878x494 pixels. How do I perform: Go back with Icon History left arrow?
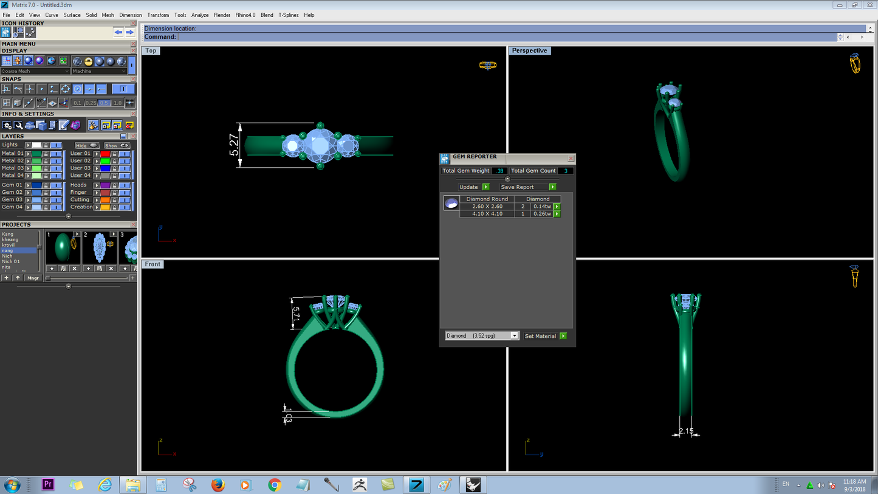click(118, 32)
